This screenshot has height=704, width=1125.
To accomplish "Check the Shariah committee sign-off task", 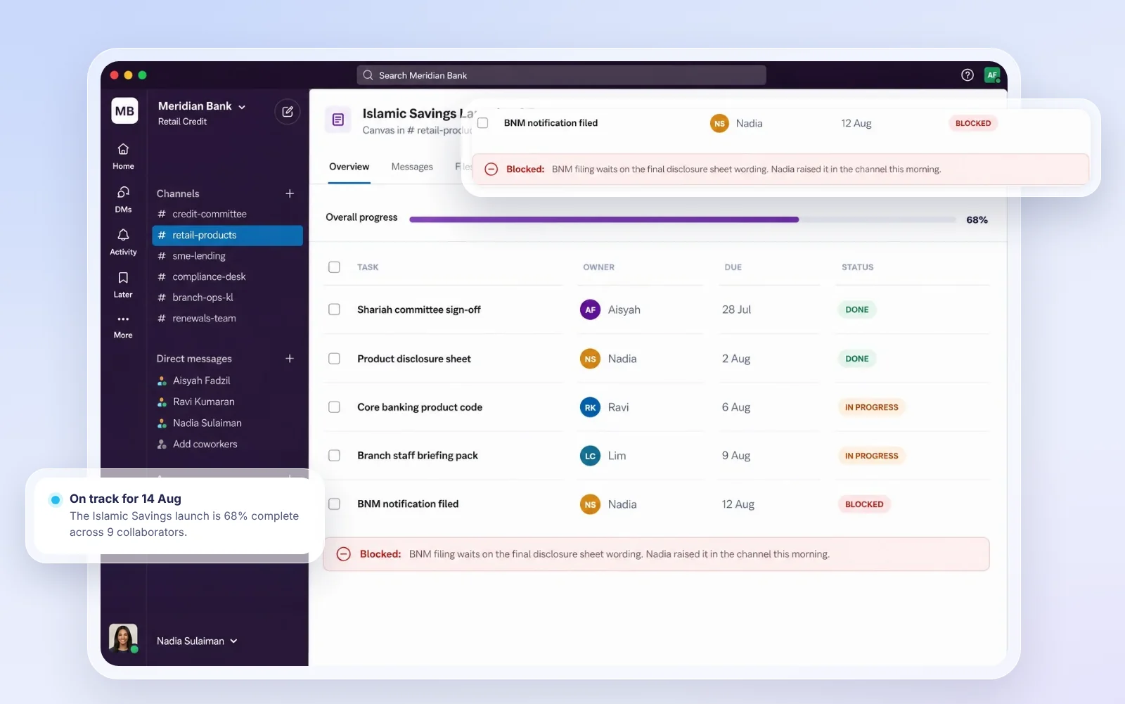I will (x=334, y=309).
